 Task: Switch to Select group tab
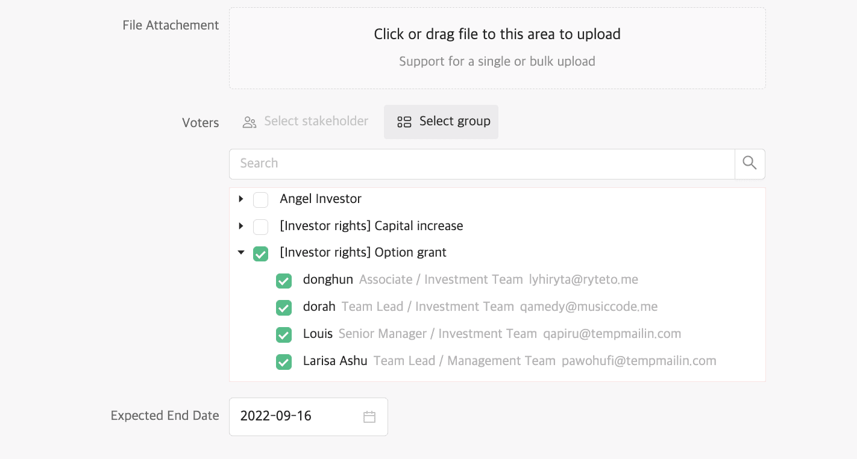coord(441,122)
